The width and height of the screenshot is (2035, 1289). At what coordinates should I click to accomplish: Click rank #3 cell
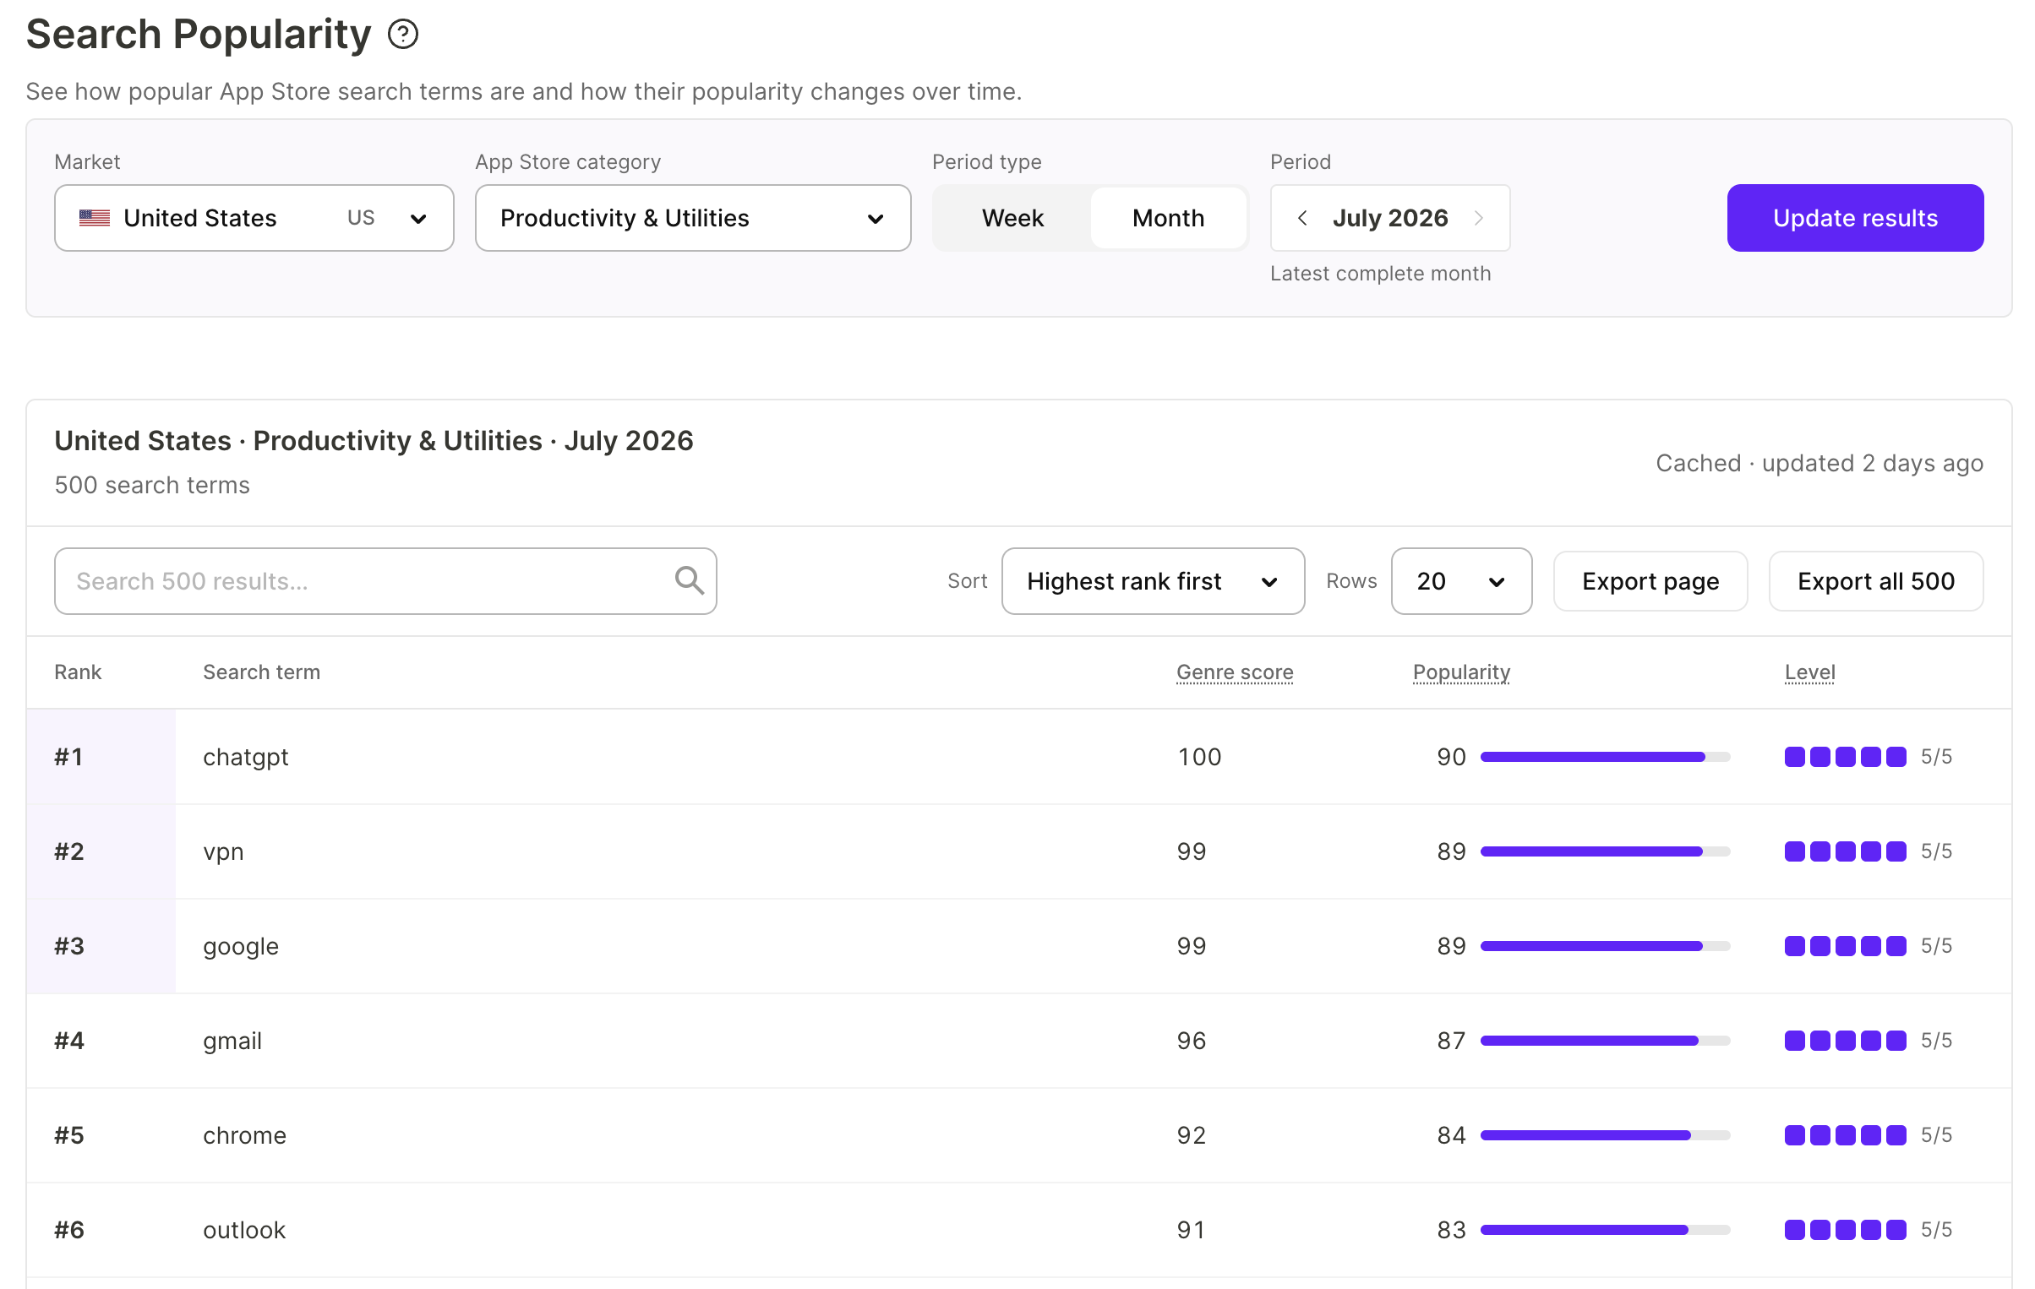[x=101, y=946]
